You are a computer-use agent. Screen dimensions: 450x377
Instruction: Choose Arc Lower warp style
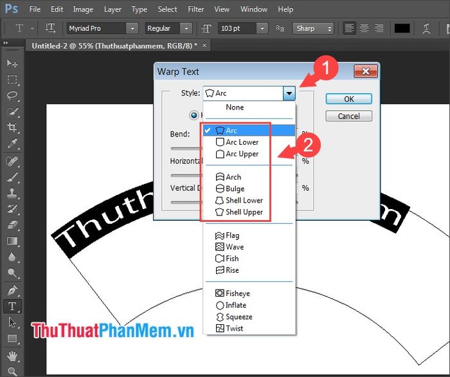pyautogui.click(x=249, y=142)
